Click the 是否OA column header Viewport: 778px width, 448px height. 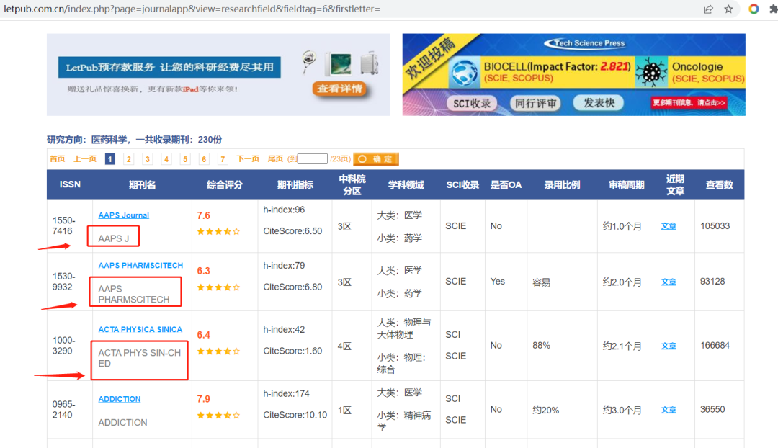tap(506, 185)
